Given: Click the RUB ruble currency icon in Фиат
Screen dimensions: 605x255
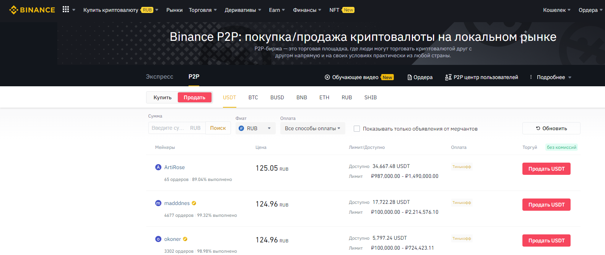Looking at the screenshot, I should click(241, 128).
